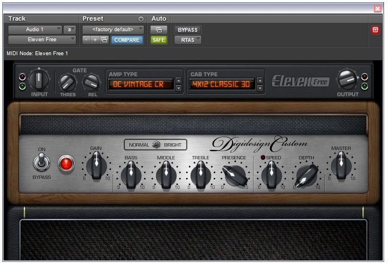The image size is (388, 263).
Task: Click the AMP TYPE display DC VINTAGE CR
Action: tap(141, 84)
